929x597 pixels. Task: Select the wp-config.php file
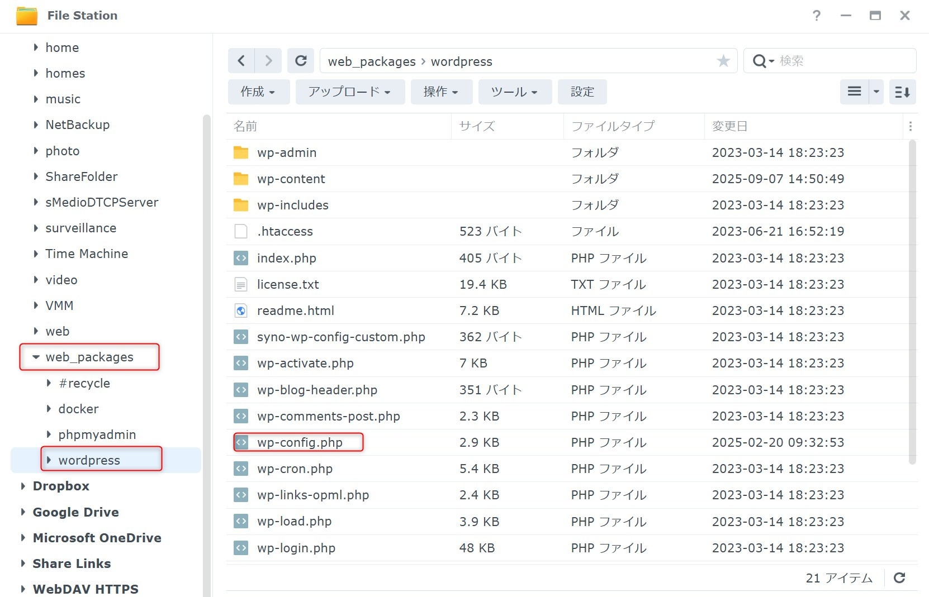point(300,443)
